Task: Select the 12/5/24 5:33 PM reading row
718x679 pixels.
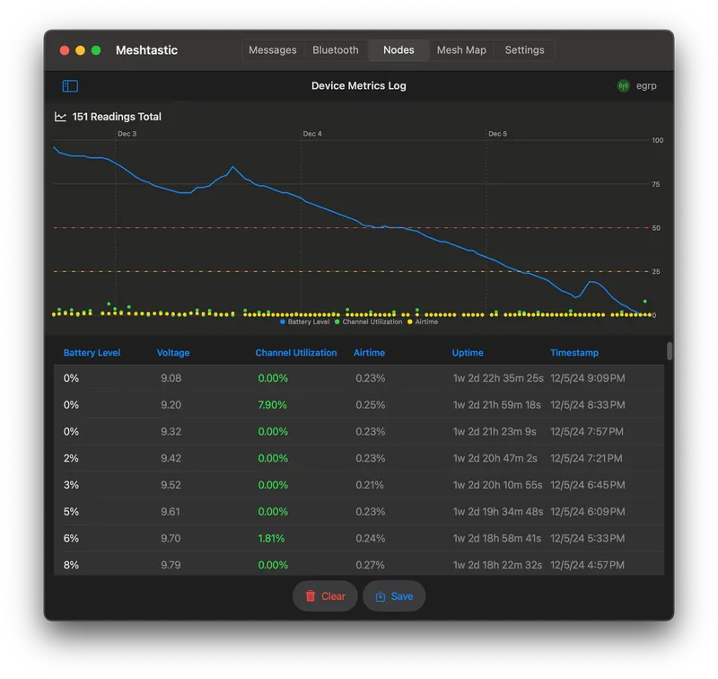Action: (359, 539)
